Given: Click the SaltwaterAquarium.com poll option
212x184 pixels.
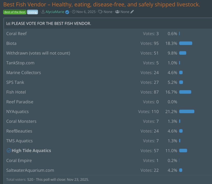Looking at the screenshot, I should tap(30, 170).
